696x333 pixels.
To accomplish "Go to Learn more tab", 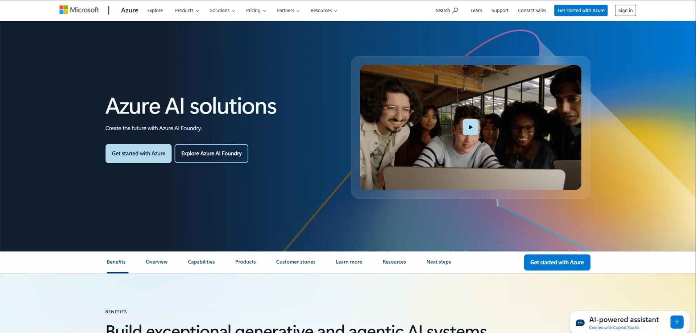I will pyautogui.click(x=349, y=262).
